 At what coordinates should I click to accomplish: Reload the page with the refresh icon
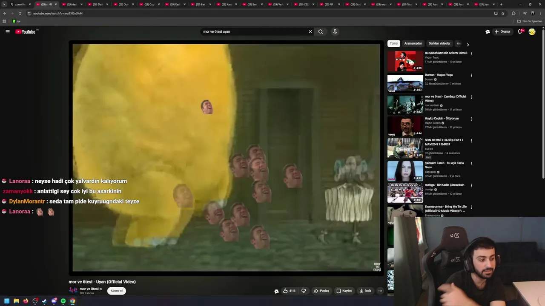[20, 13]
